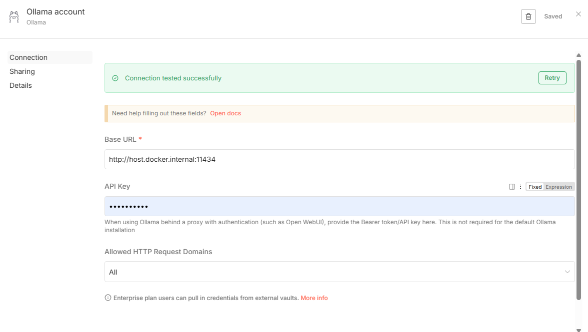Focus the API Key password field
588x332 pixels.
339,206
